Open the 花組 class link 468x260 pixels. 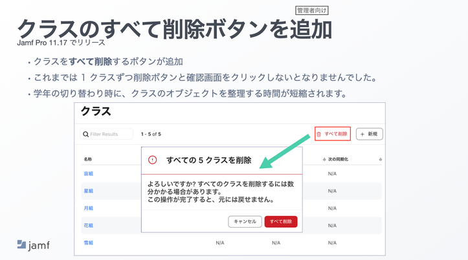click(x=89, y=226)
